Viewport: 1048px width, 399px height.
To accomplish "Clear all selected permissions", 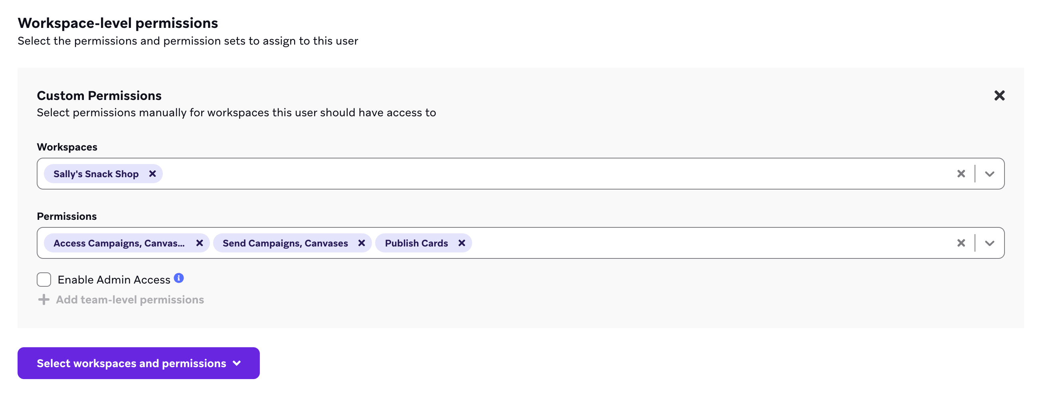I will click(961, 243).
